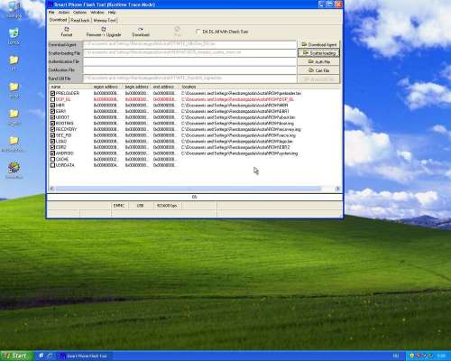Image resolution: width=451 pixels, height=361 pixels.
Task: Select the red DSP_BL location path
Action: (x=237, y=99)
